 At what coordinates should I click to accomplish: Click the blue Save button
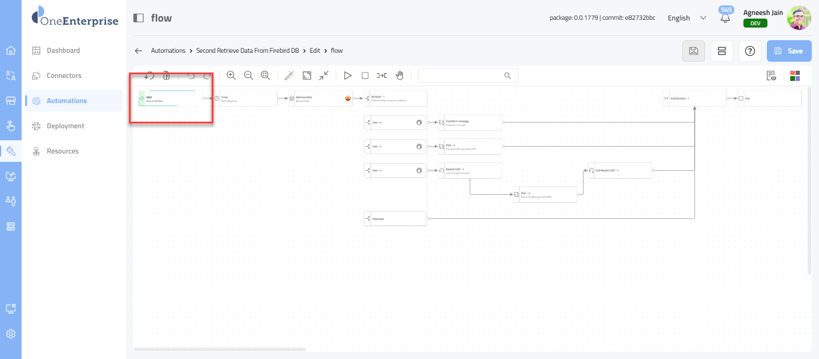pyautogui.click(x=789, y=51)
